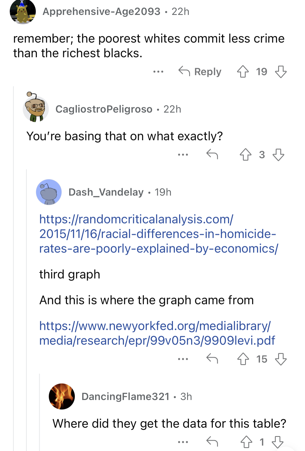The image size is (305, 451).
Task: Downvote Apprehensive-Age2093's comment
Action: [x=281, y=72]
